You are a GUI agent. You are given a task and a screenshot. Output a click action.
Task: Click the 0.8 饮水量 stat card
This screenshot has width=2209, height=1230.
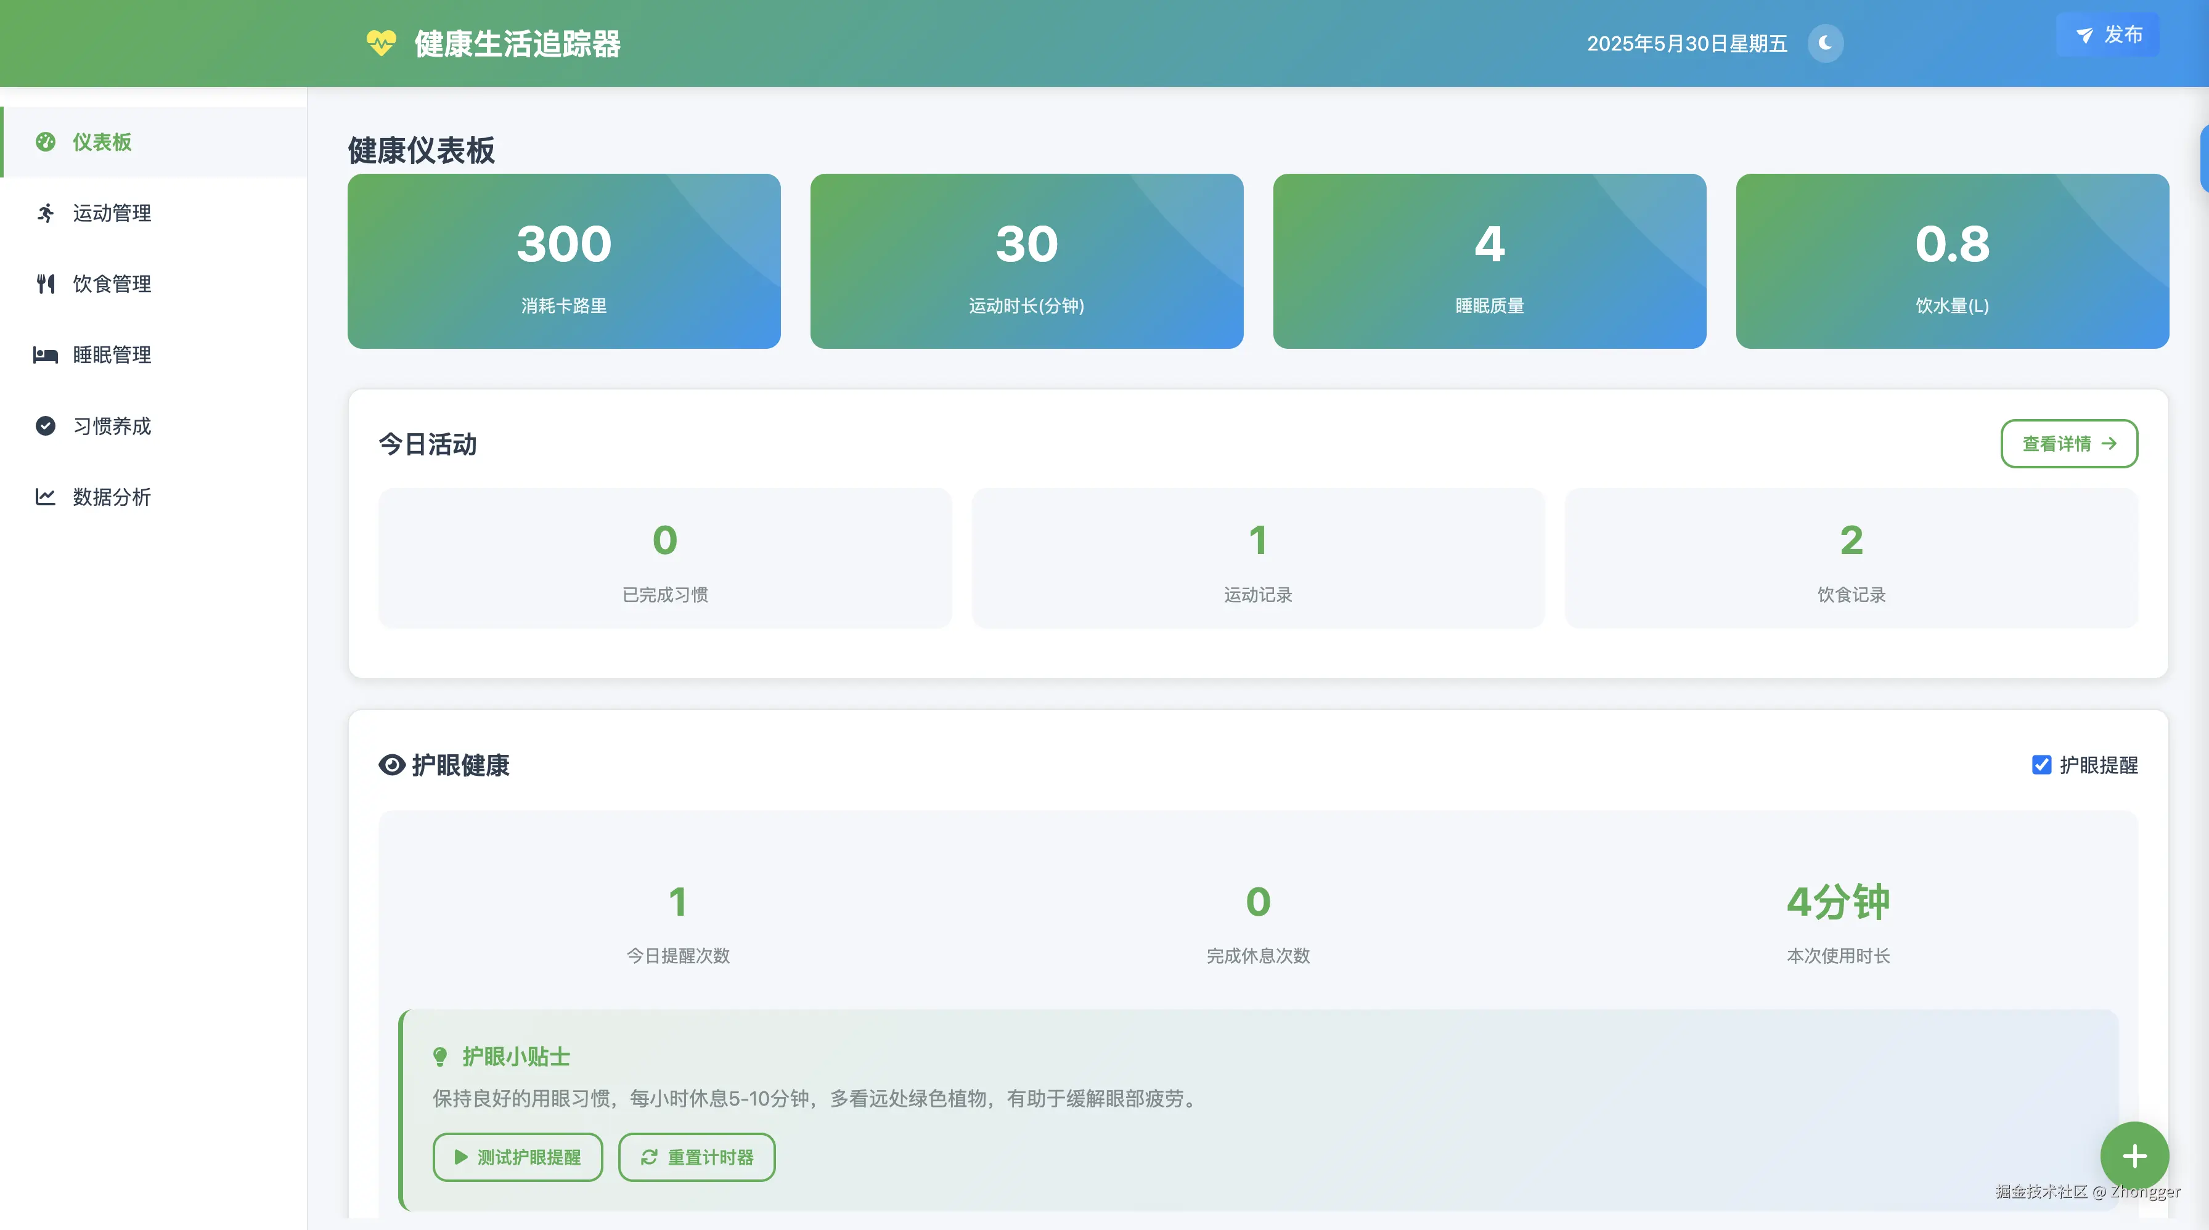click(1952, 261)
